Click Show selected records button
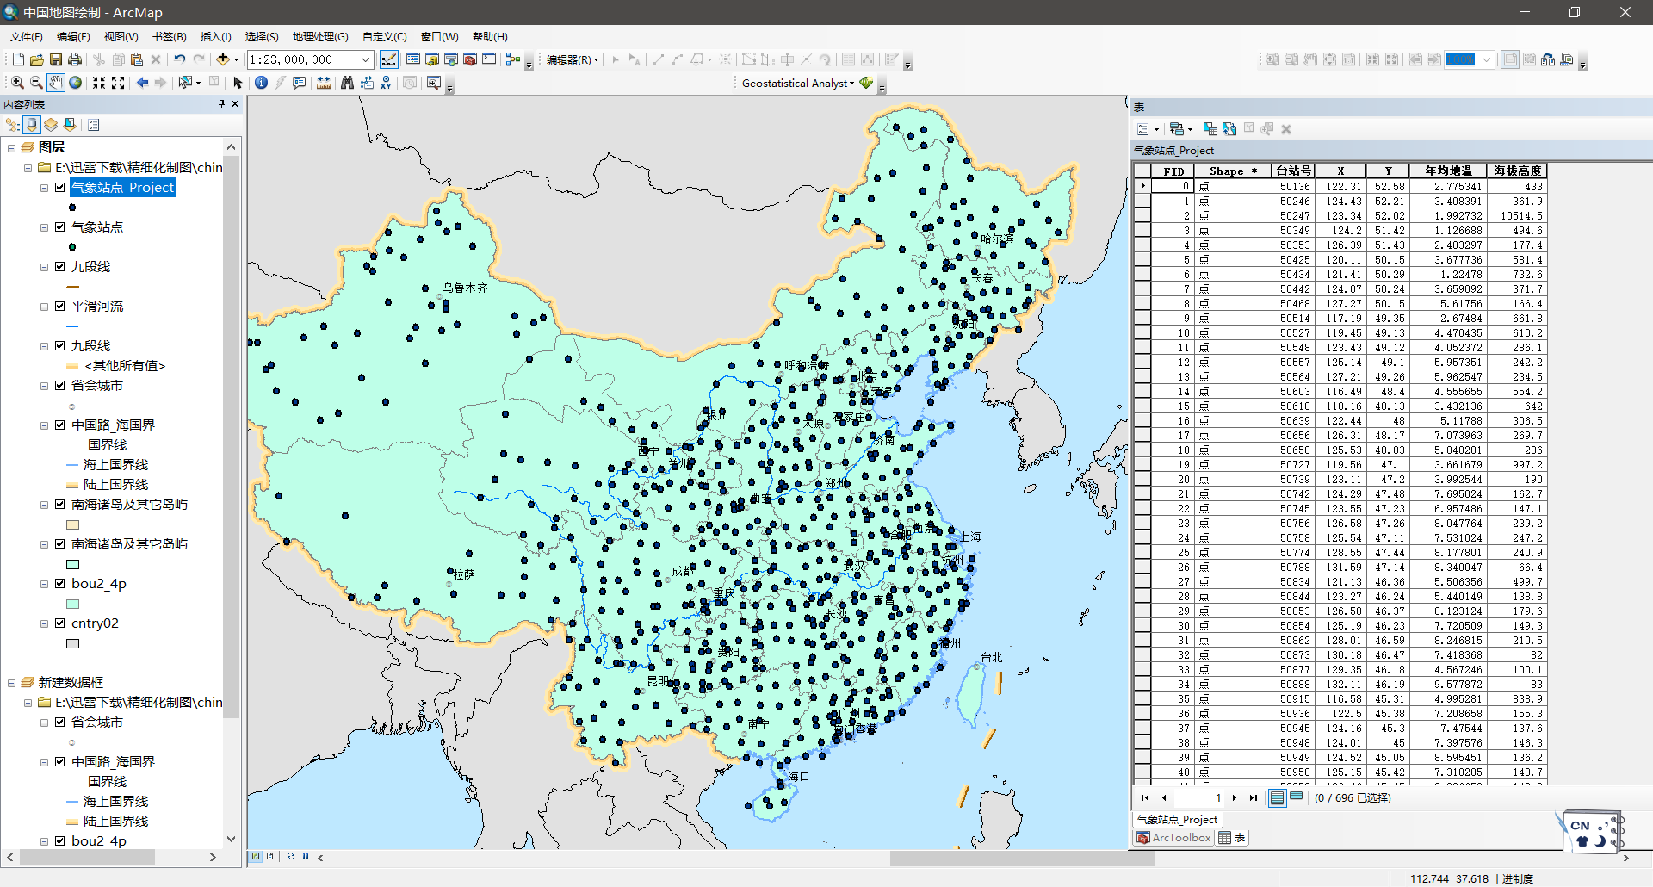 click(1296, 797)
